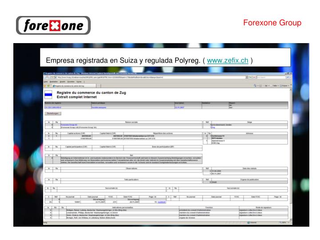Screen dimensions: 320x240
Task: Click the 'Raison sociale' column header
Action: 131,122
